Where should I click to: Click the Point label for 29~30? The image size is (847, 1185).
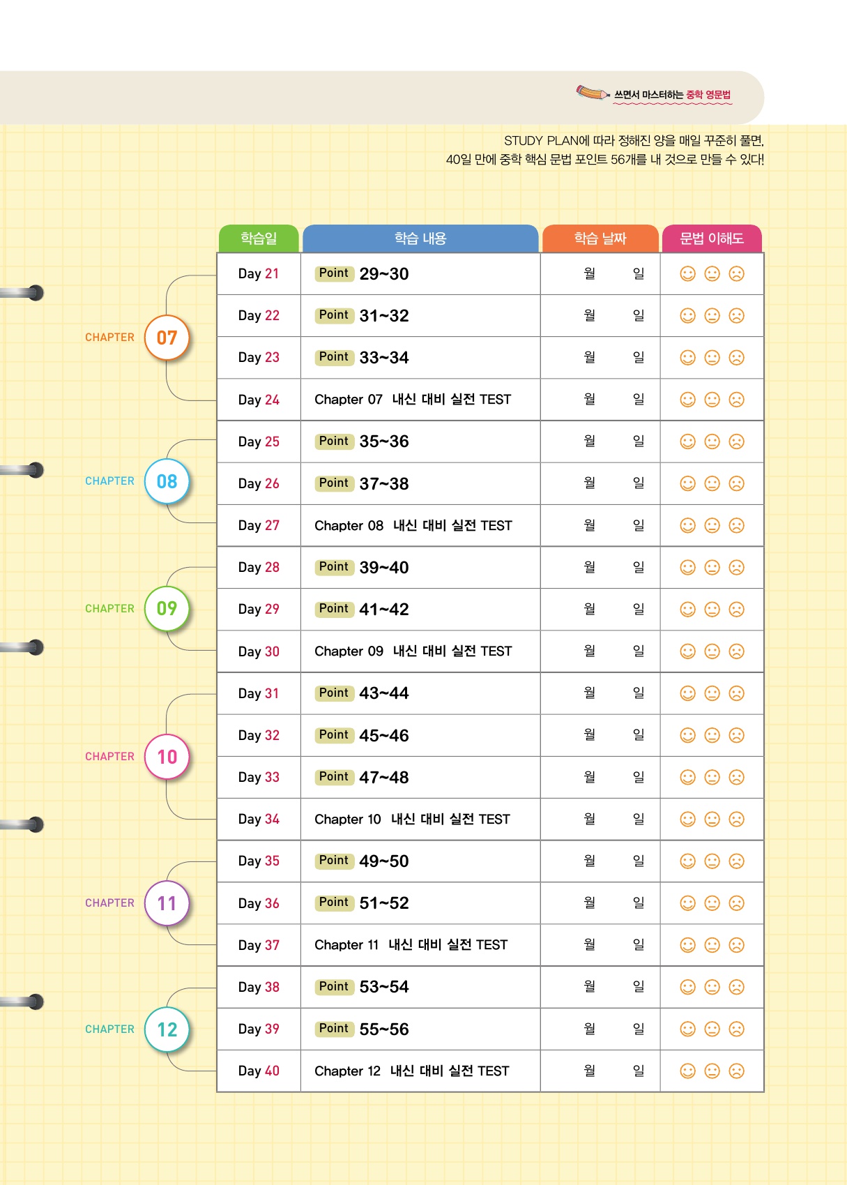point(334,273)
